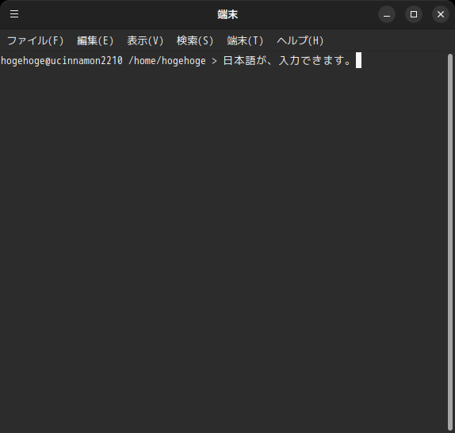Open the hamburger menu in the title bar
This screenshot has width=455, height=433.
14,14
